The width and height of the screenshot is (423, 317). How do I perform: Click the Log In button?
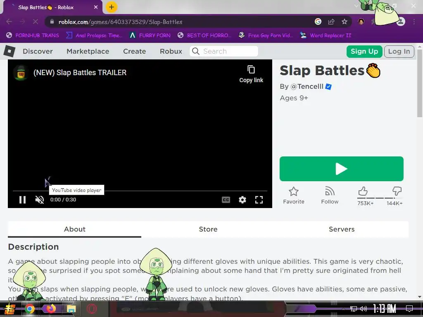click(x=399, y=51)
